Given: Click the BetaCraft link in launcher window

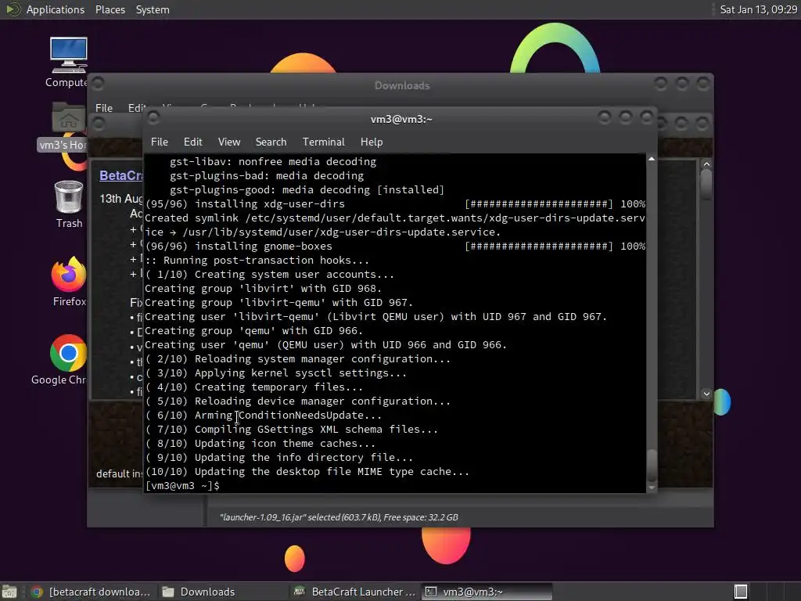Looking at the screenshot, I should [121, 175].
